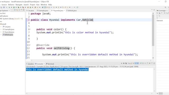Collapse the selfdriving() method fold at line 11
Viewport: 169px width, 95px height.
tap(30, 45)
